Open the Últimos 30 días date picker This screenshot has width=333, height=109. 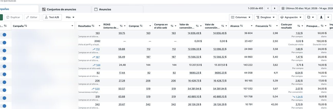[x=306, y=8]
